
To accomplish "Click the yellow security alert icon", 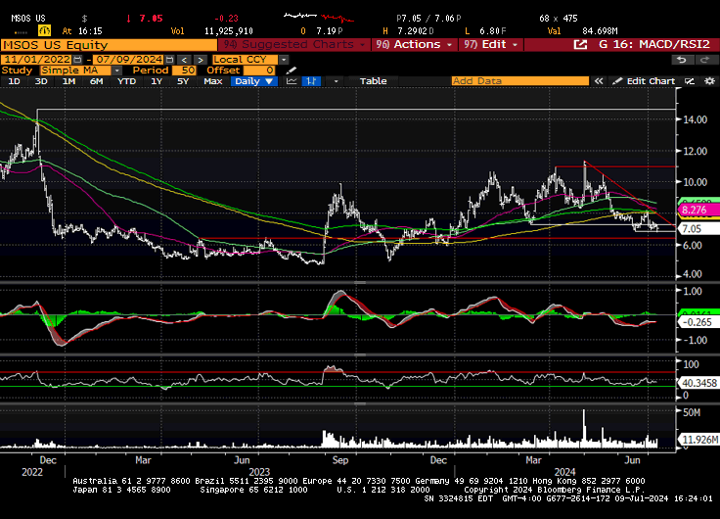I will (x=45, y=30).
